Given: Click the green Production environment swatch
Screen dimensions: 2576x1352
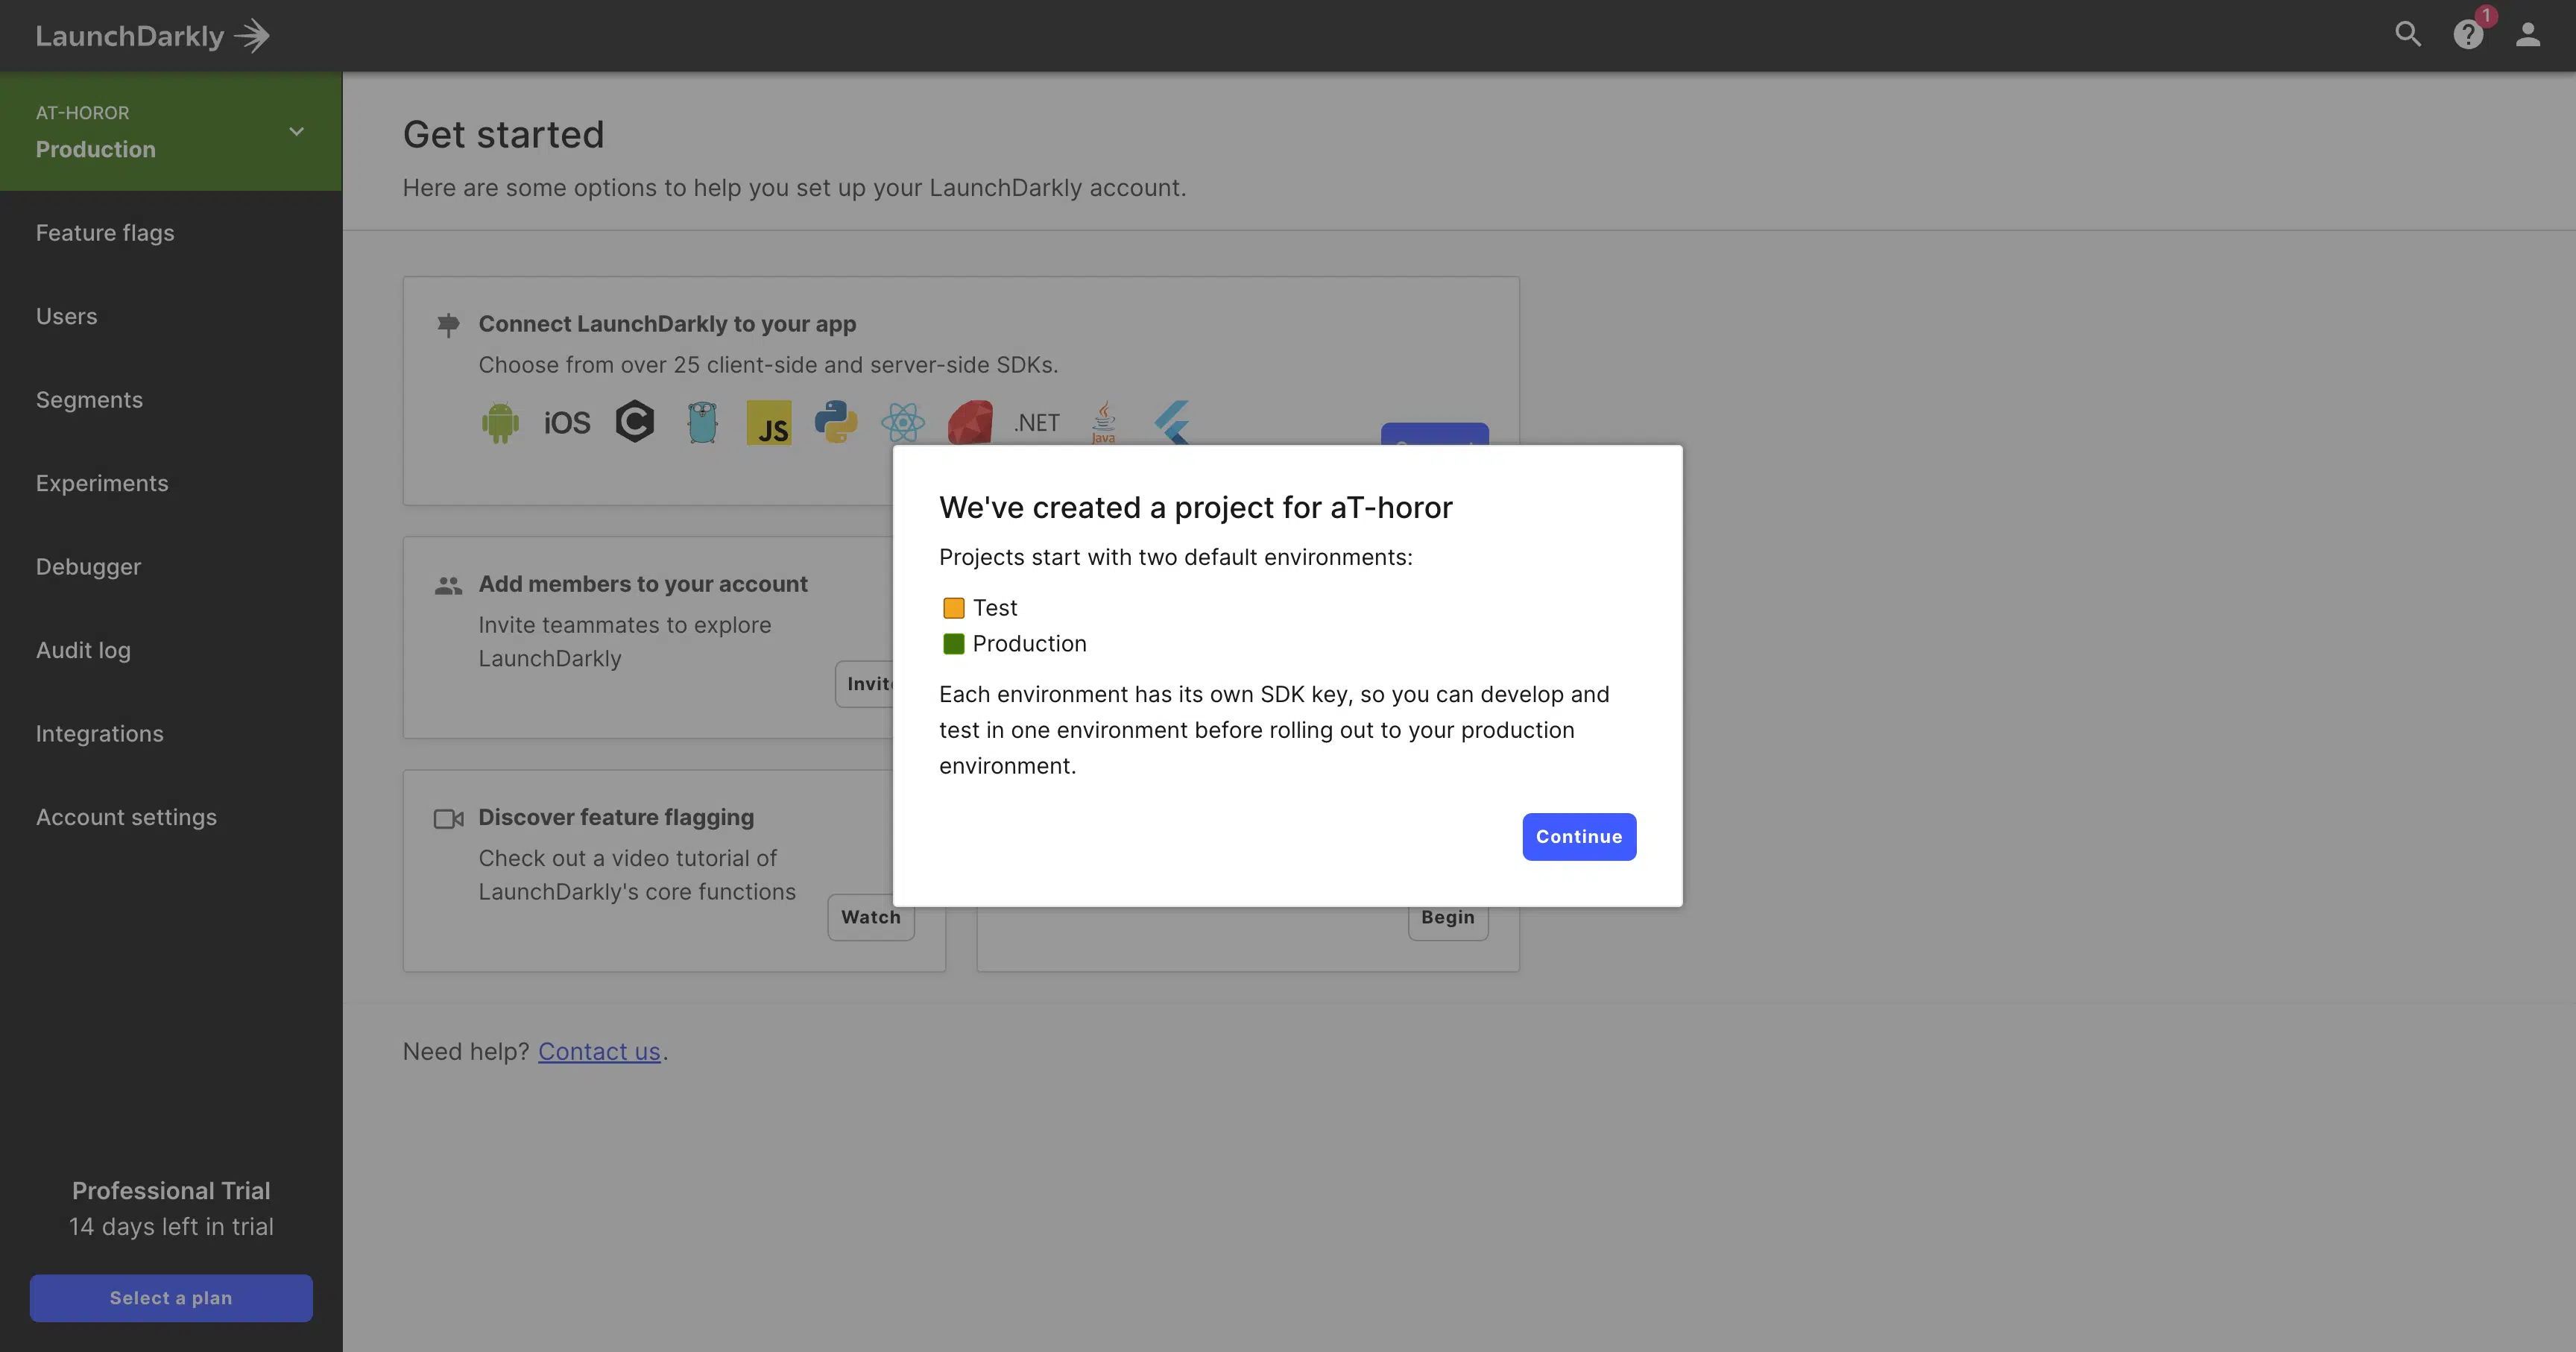Looking at the screenshot, I should point(954,644).
